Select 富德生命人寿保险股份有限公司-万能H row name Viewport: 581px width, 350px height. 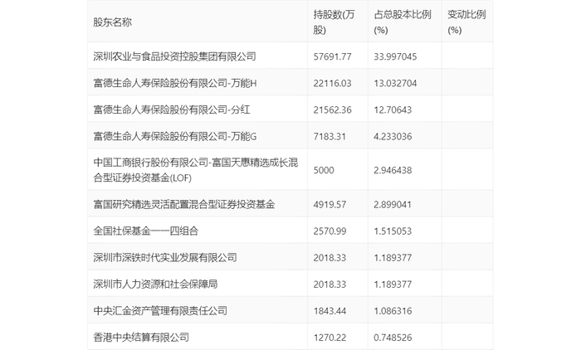tap(175, 83)
